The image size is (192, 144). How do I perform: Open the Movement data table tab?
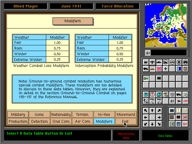(126, 114)
